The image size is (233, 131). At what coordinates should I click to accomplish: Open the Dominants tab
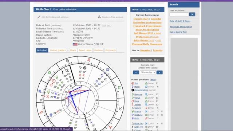pos(110,50)
